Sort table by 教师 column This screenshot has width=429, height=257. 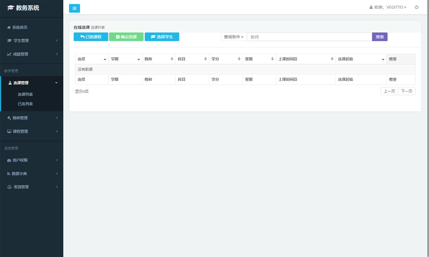(159, 59)
